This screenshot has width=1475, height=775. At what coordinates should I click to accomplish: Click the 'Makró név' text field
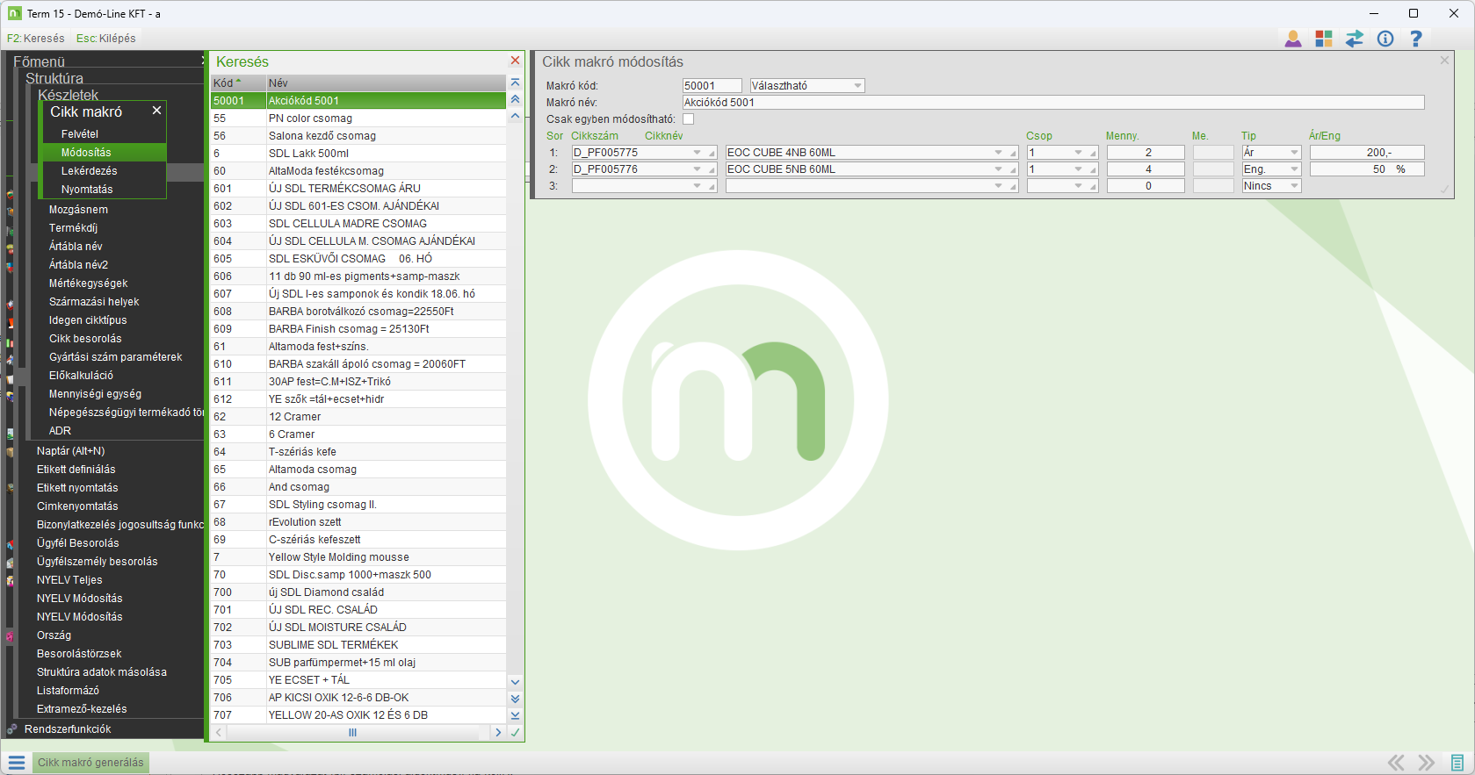(1052, 103)
